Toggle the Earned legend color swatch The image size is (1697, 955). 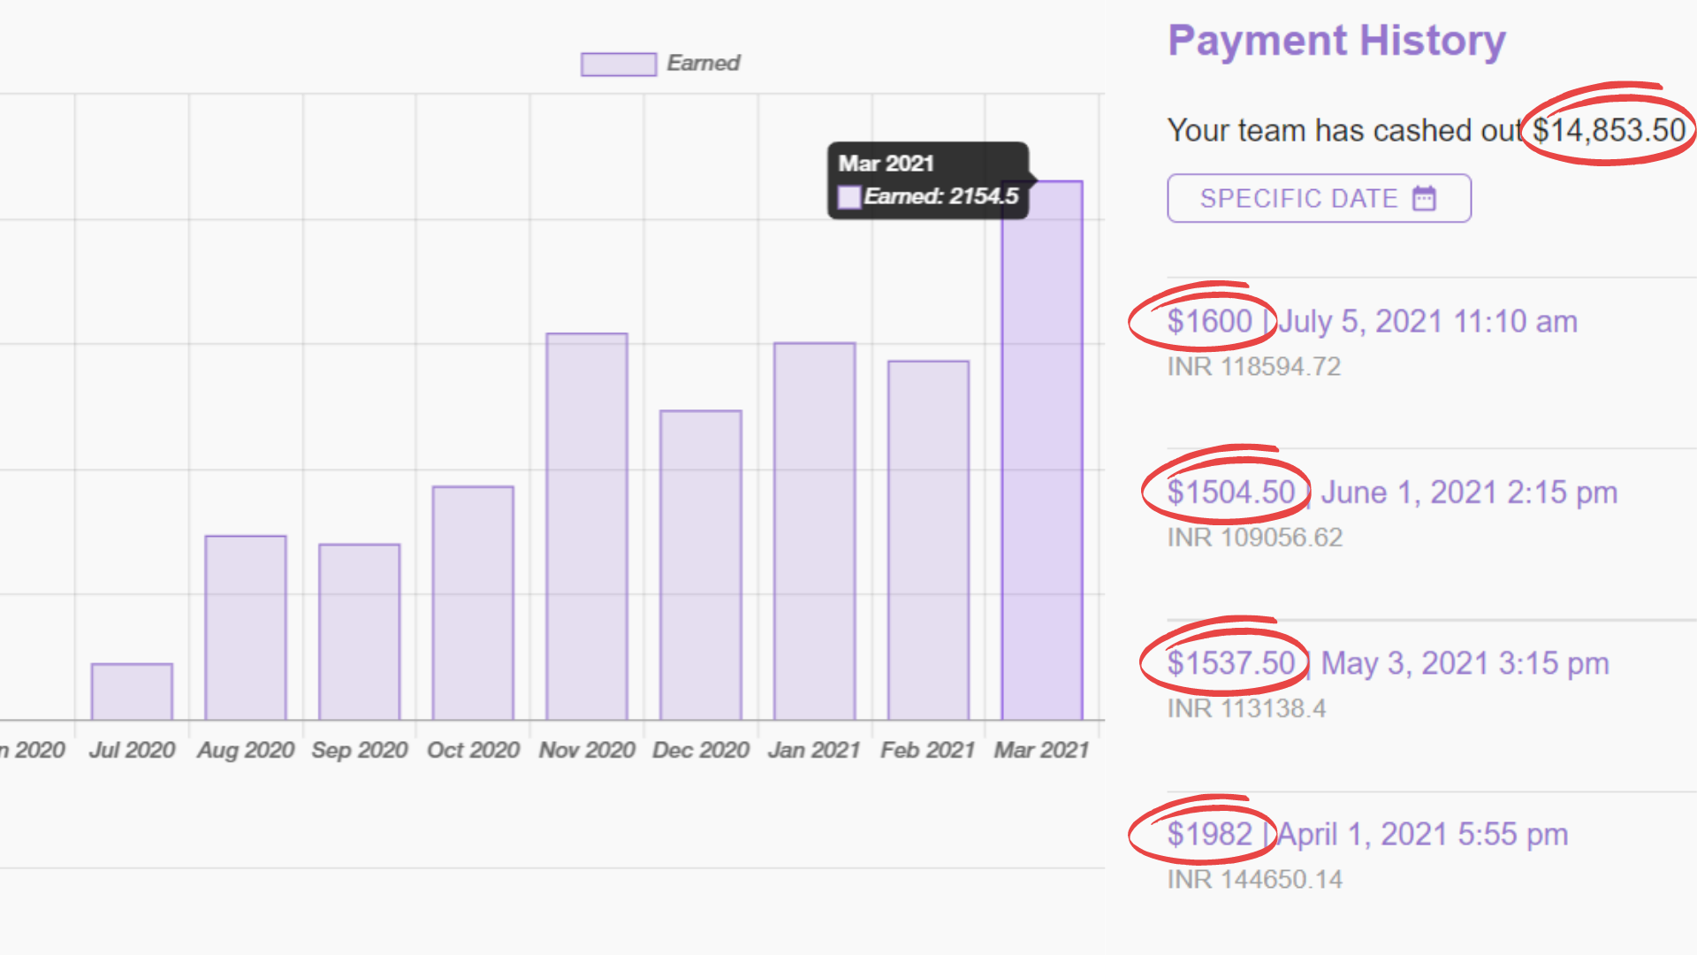pos(618,64)
